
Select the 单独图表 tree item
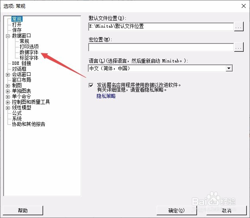[21, 91]
